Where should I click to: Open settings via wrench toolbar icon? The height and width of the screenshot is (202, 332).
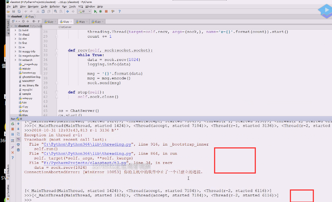(113, 11)
